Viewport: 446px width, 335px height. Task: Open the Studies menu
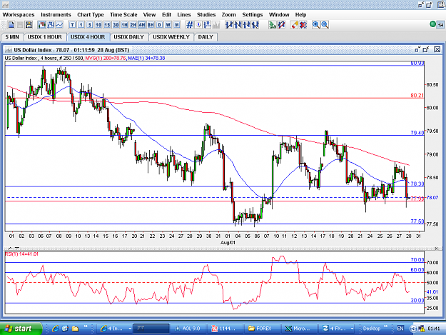click(206, 15)
